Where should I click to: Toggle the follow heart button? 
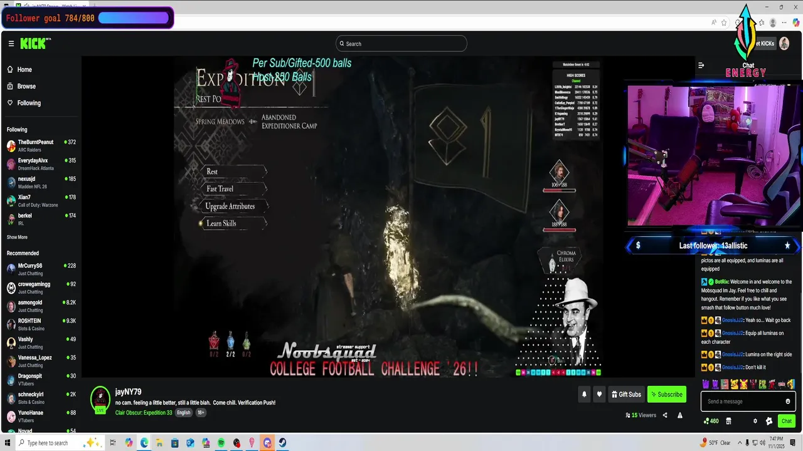pos(599,395)
